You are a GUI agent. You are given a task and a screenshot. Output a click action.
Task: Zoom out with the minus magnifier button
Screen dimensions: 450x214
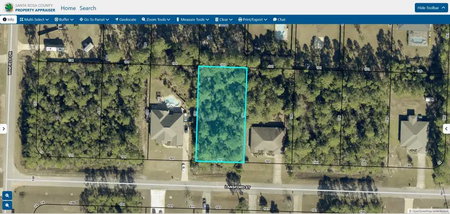click(7, 205)
